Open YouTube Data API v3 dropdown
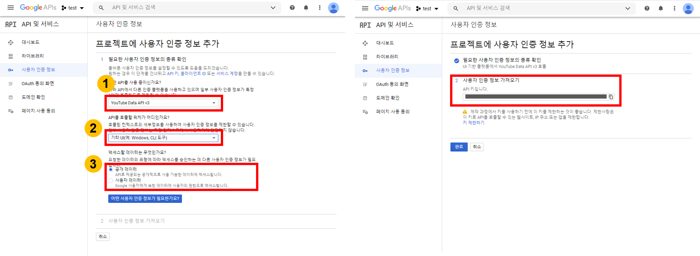The height and width of the screenshot is (256, 700). (163, 103)
